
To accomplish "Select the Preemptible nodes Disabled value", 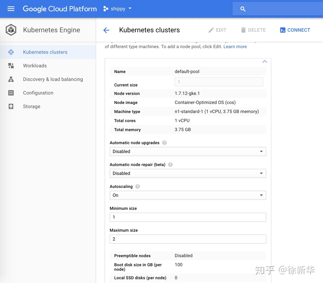I will [x=184, y=256].
